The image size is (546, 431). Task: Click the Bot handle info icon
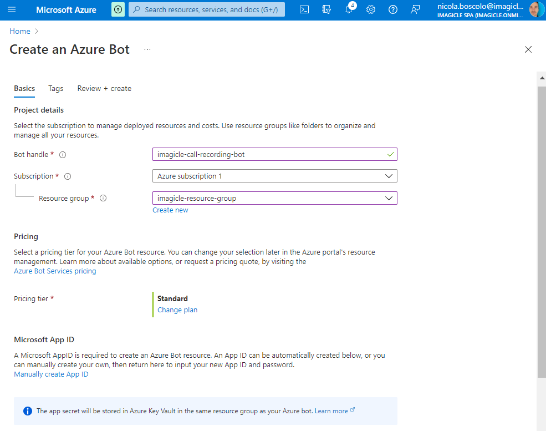tap(63, 155)
